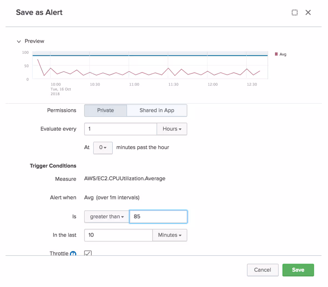
Task: Select Shared in App permission
Action: pos(157,110)
